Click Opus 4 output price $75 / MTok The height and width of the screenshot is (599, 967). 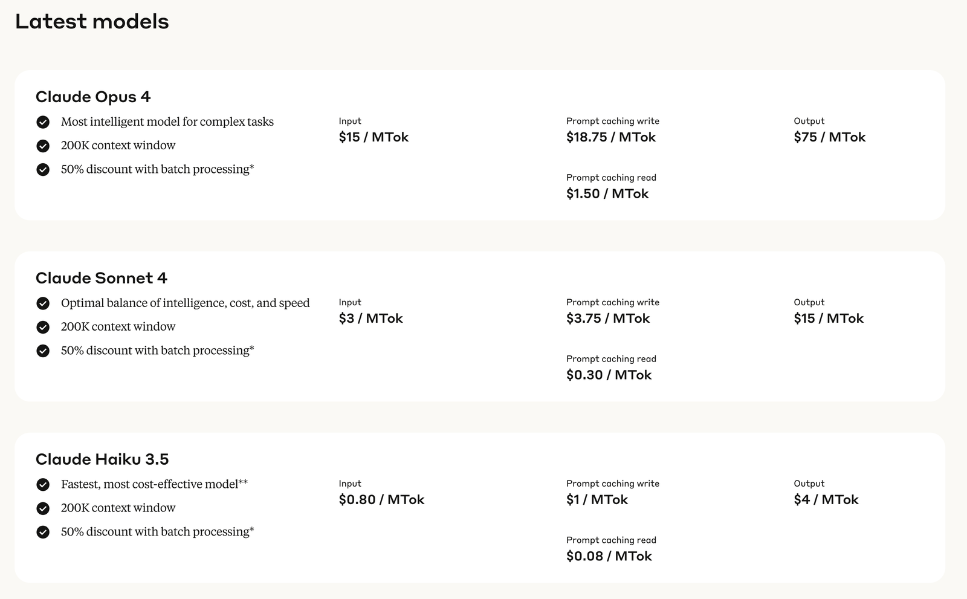tap(830, 137)
